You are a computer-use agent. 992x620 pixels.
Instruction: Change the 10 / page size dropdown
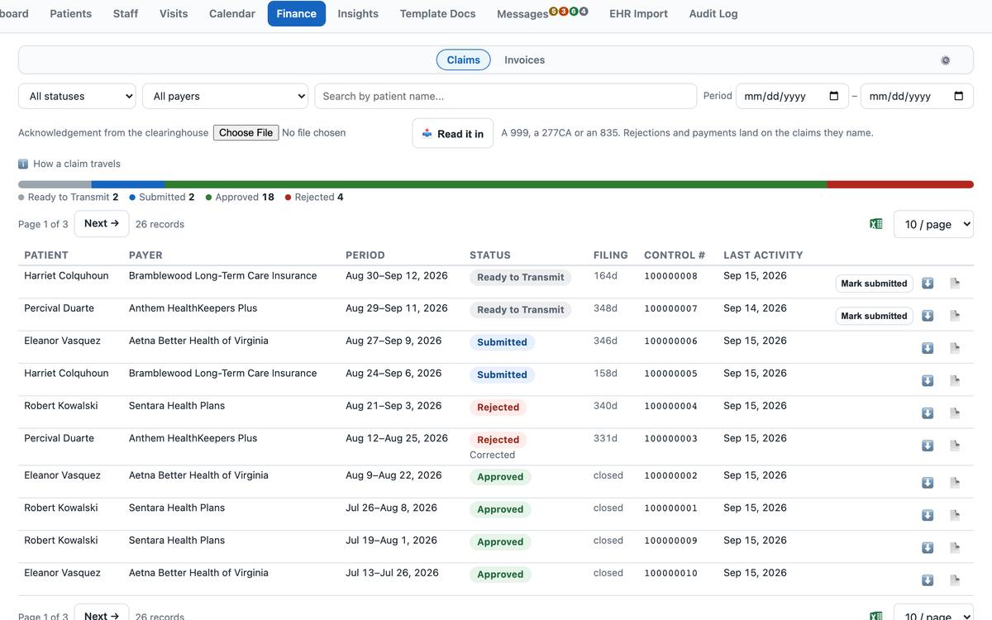933,224
